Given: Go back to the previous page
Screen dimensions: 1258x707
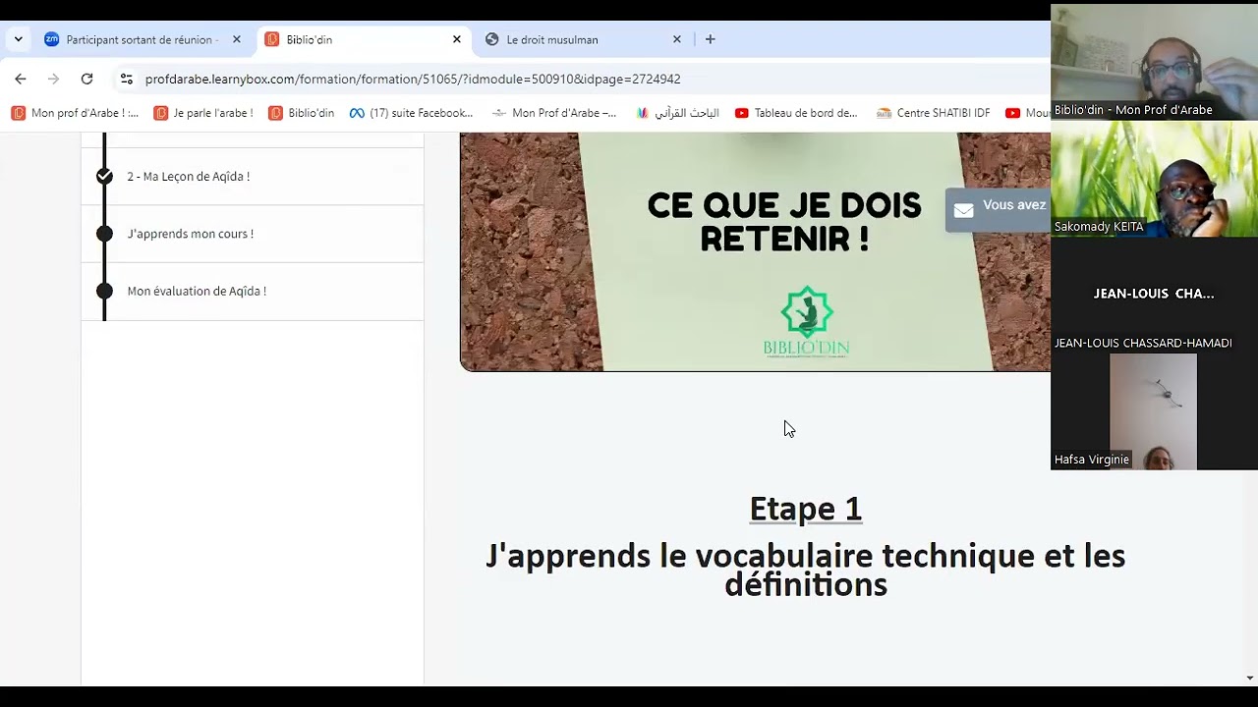Looking at the screenshot, I should click(21, 79).
